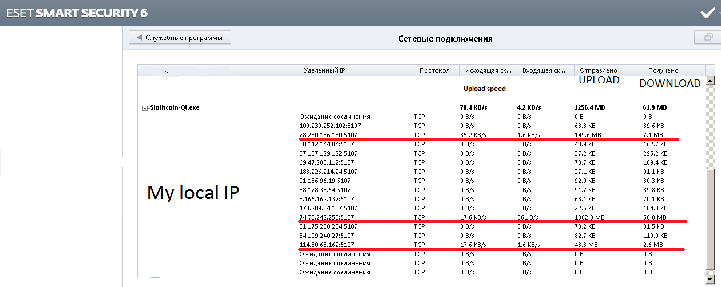Click the 1062.8 MB sent value
Image resolution: width=721 pixels, height=287 pixels.
(589, 217)
